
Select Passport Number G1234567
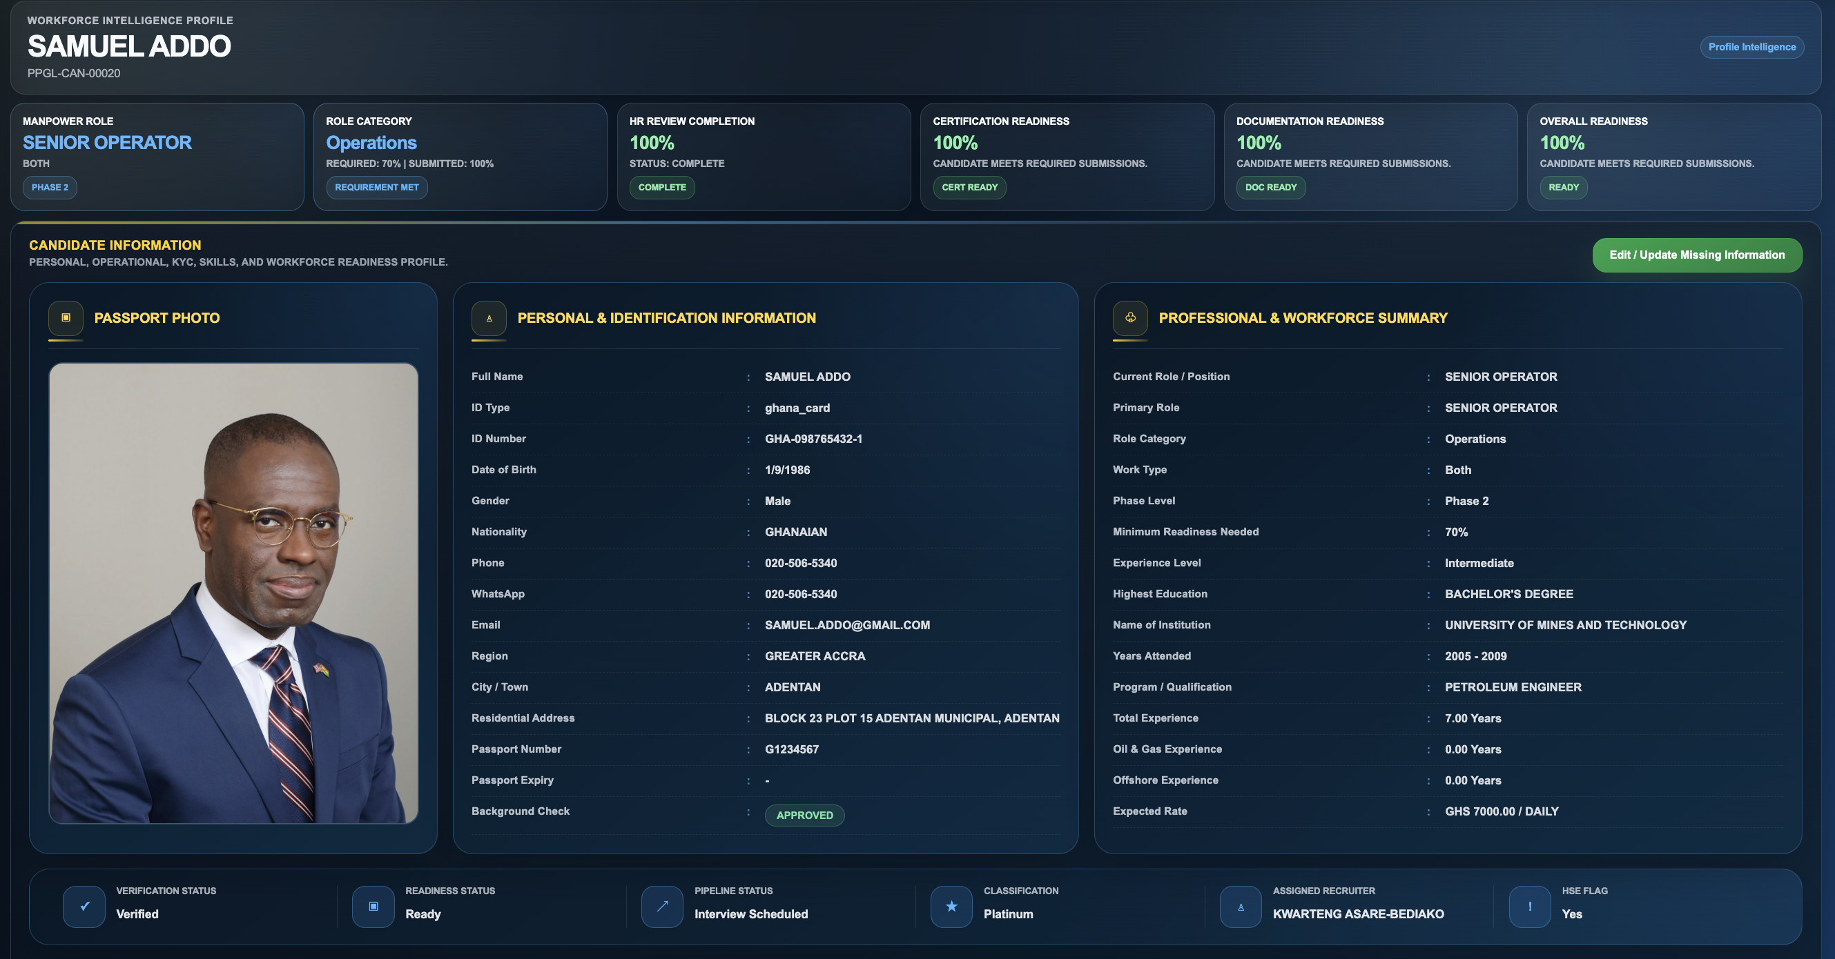pos(791,750)
